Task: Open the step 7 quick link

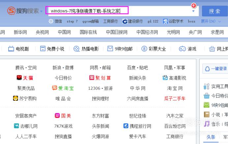Action: [x=72, y=21]
